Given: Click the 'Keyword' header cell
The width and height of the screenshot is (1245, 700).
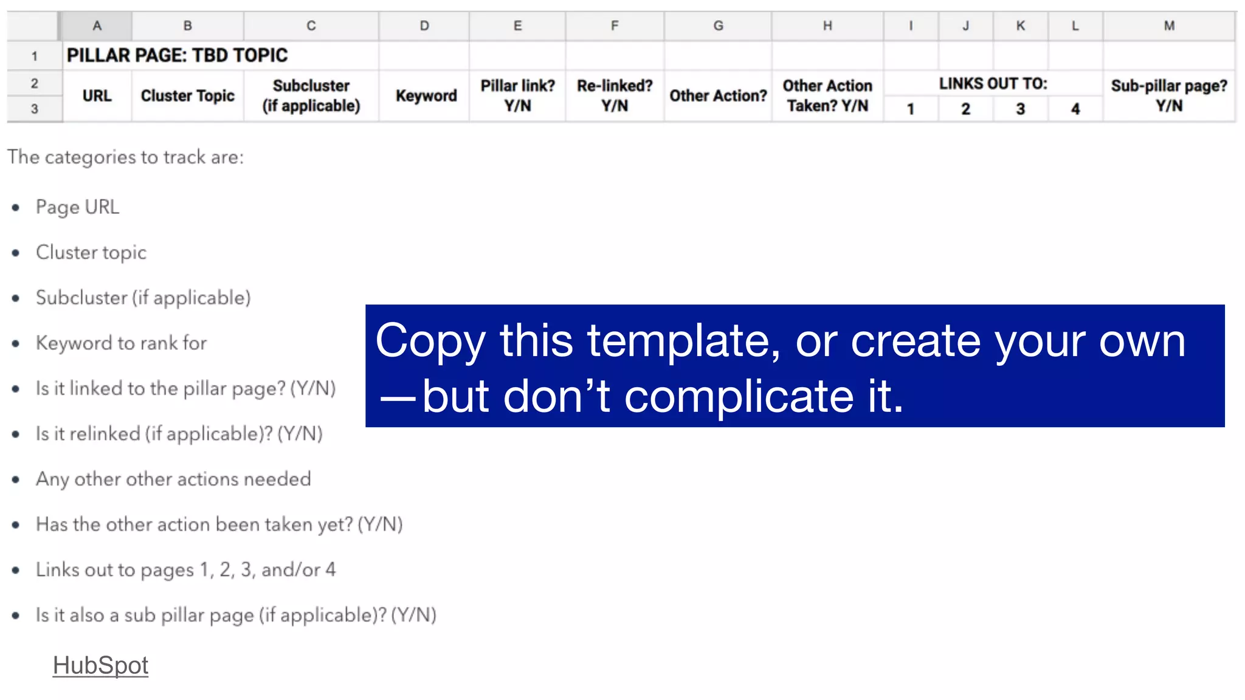Looking at the screenshot, I should click(x=424, y=96).
